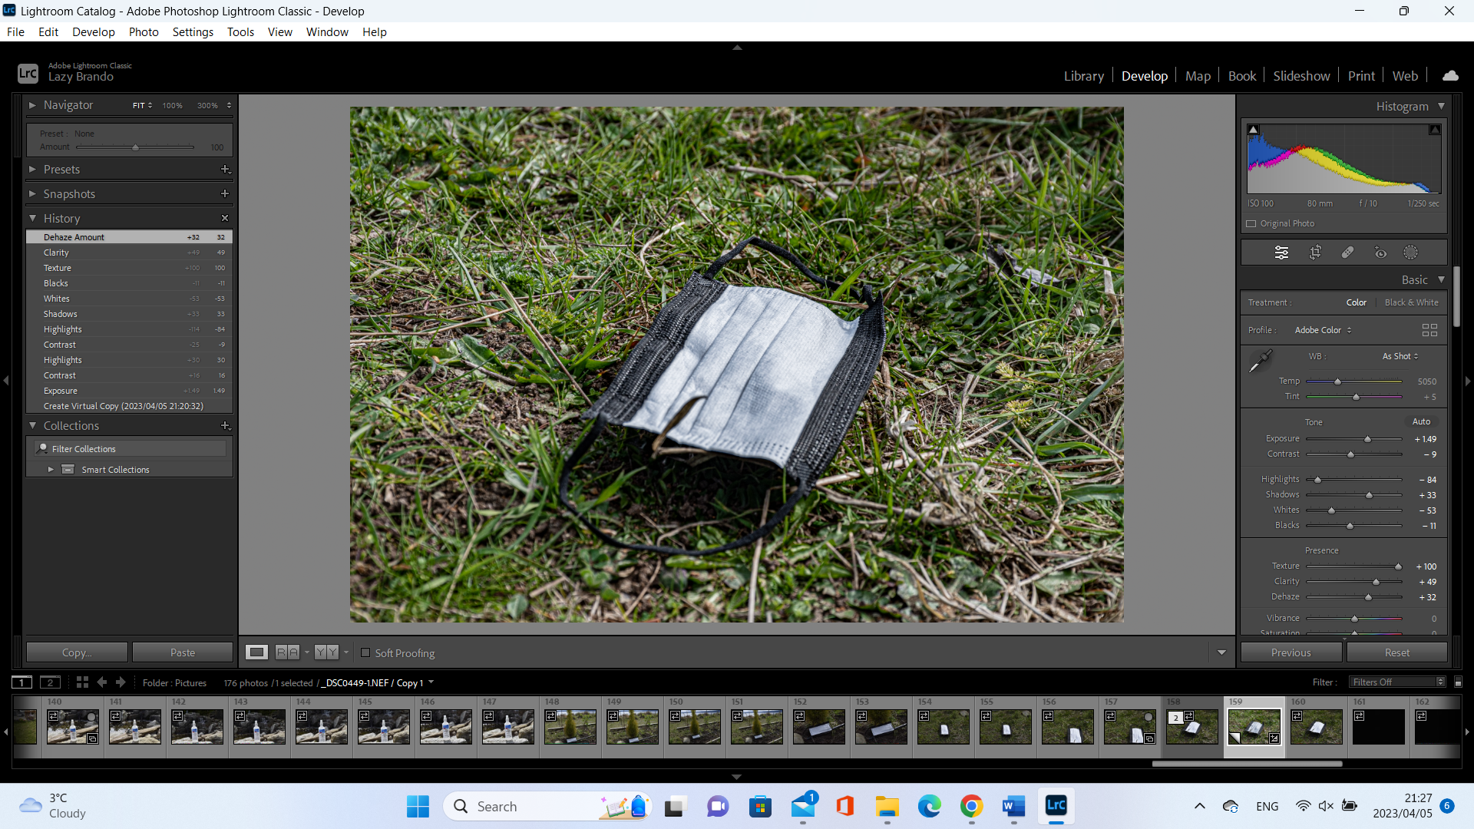Click the Previous button
Viewport: 1474px width, 829px height.
[x=1291, y=652]
